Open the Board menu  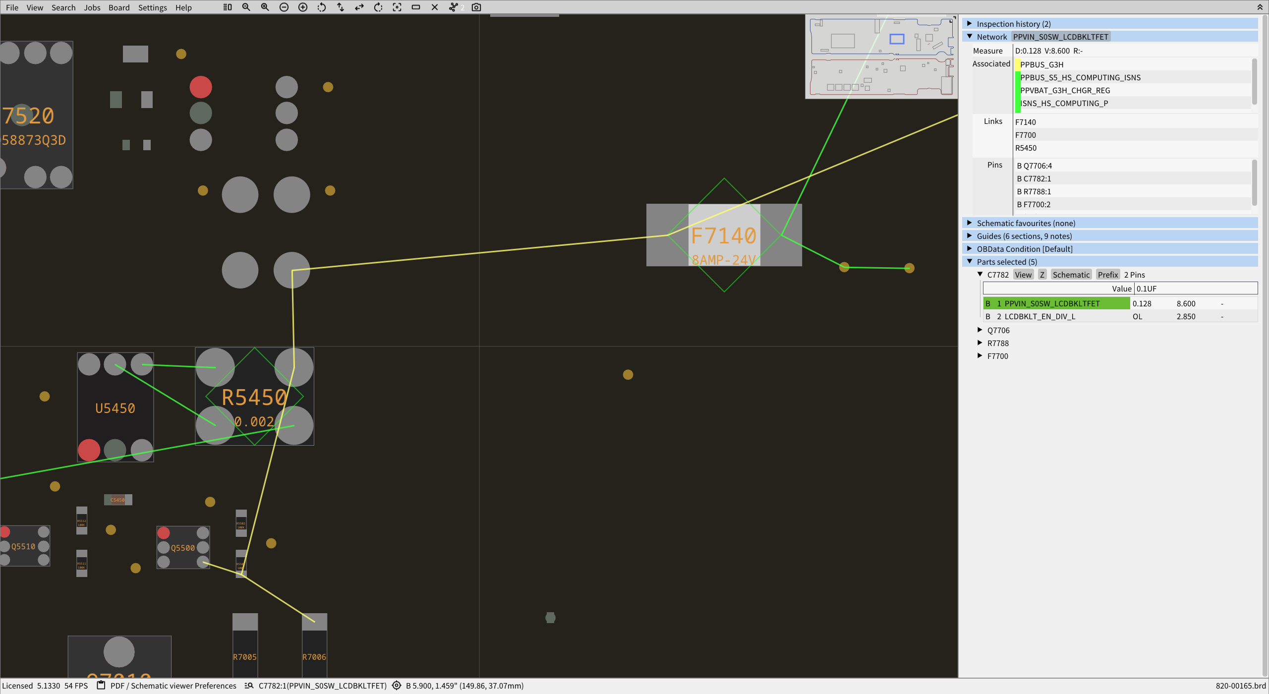coord(119,7)
